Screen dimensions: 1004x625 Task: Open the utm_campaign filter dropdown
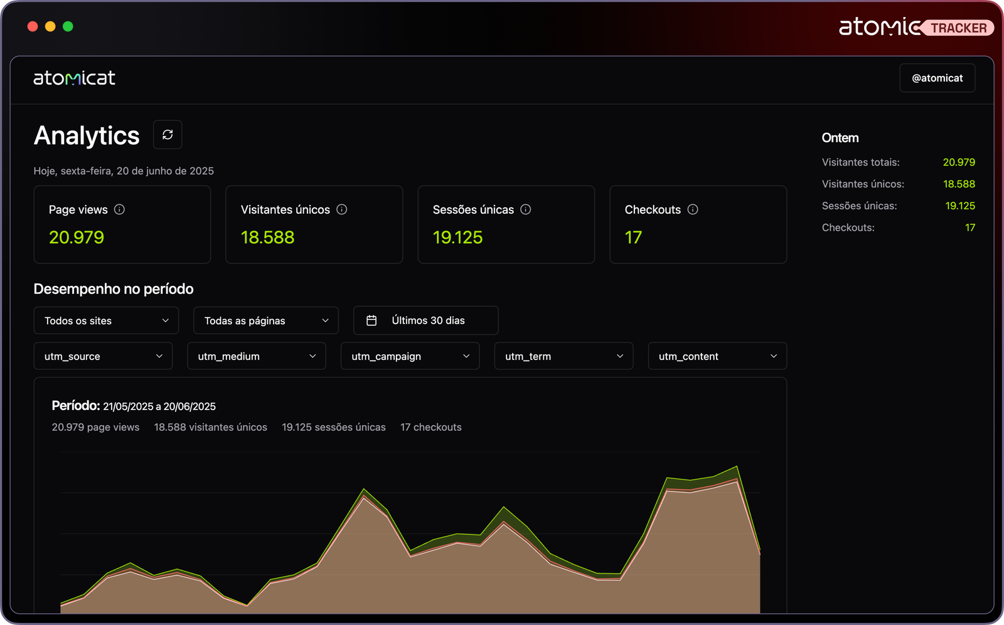(410, 356)
